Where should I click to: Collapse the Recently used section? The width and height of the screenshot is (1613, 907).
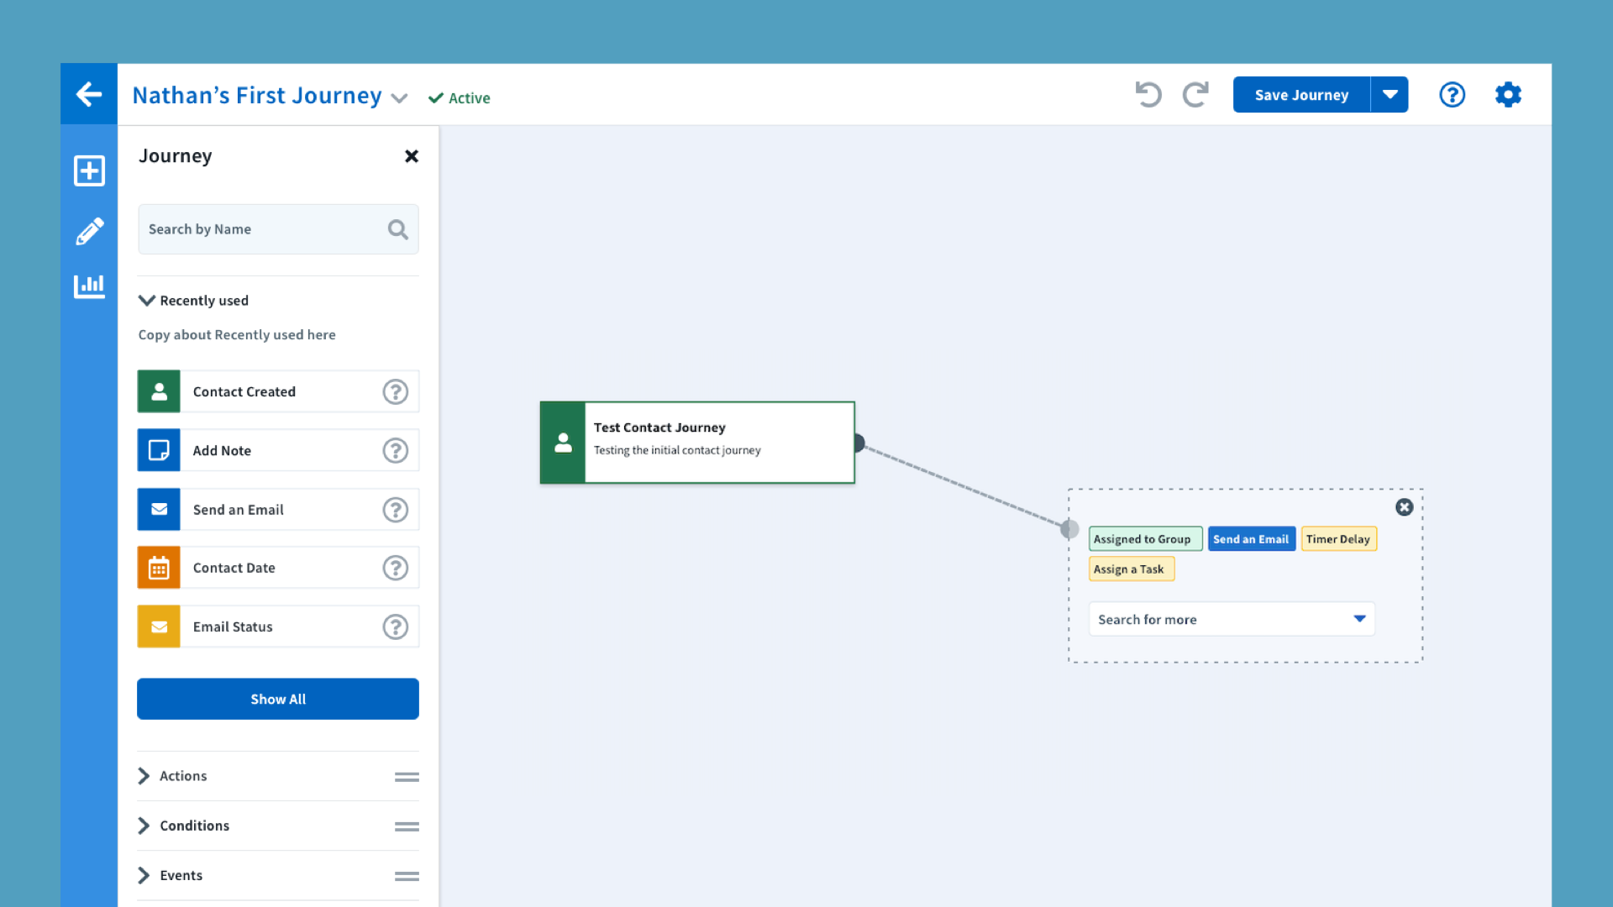[x=147, y=301]
